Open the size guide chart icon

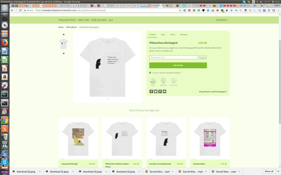(203, 57)
